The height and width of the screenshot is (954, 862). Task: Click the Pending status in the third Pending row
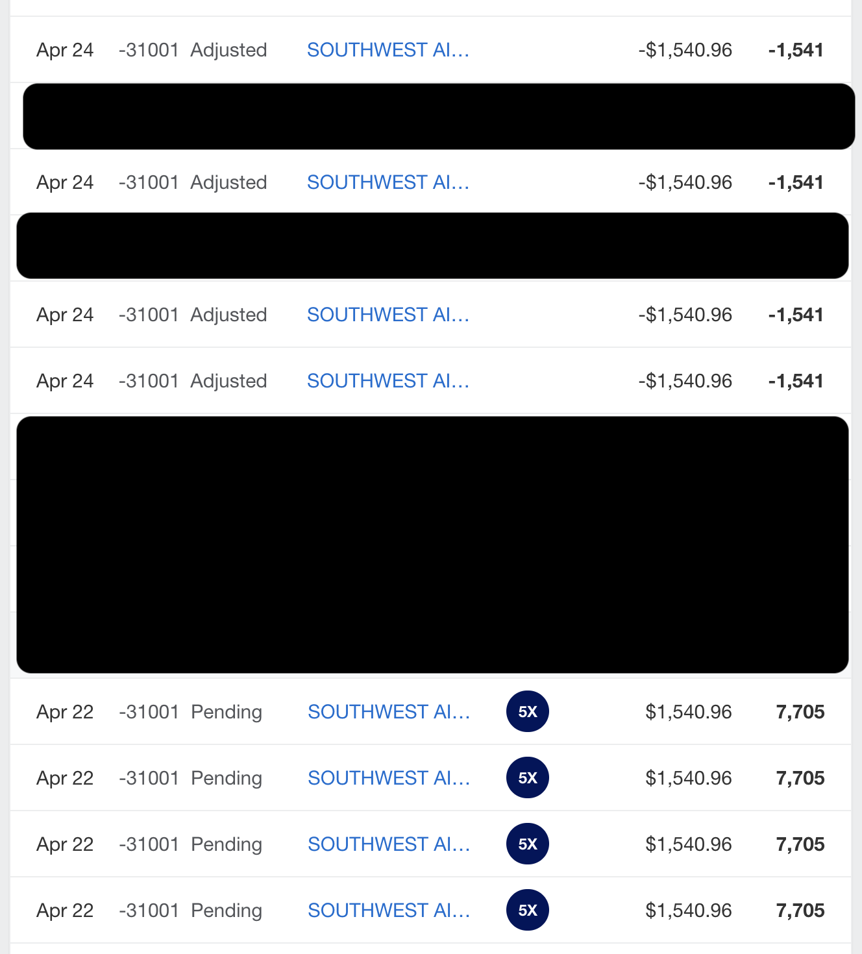(227, 844)
